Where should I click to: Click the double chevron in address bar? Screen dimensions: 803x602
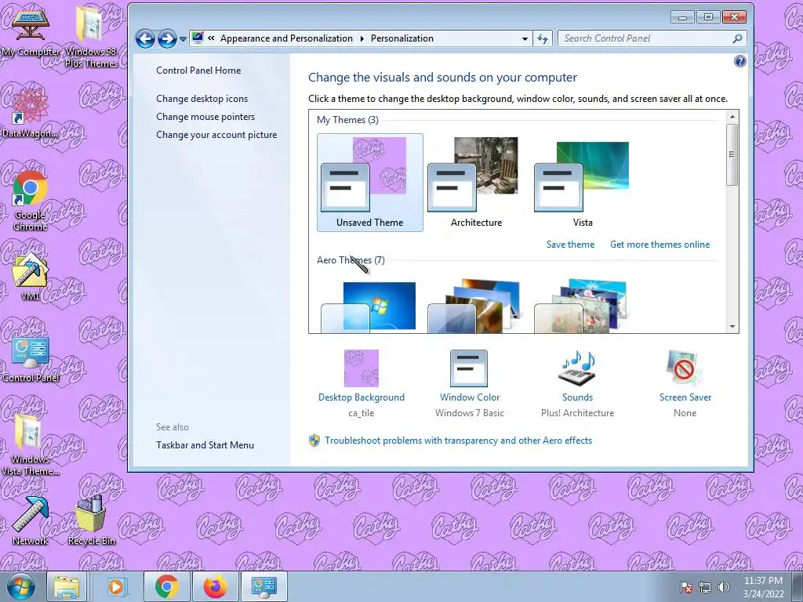(x=211, y=38)
